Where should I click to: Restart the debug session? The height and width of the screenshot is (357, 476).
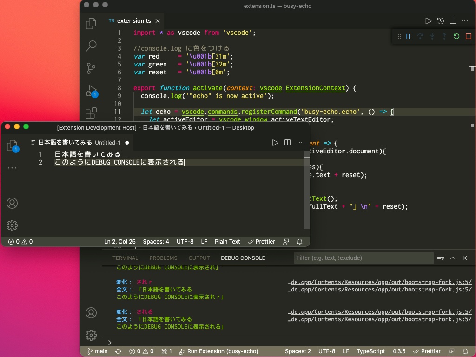tap(456, 36)
